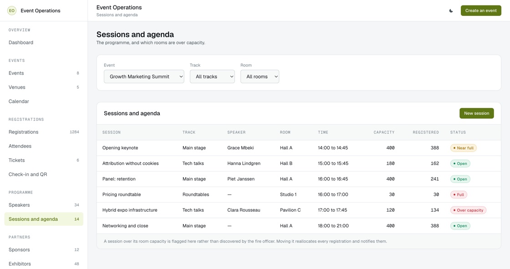Select Sessions and agenda in the sidebar
This screenshot has height=269, width=510.
point(44,219)
